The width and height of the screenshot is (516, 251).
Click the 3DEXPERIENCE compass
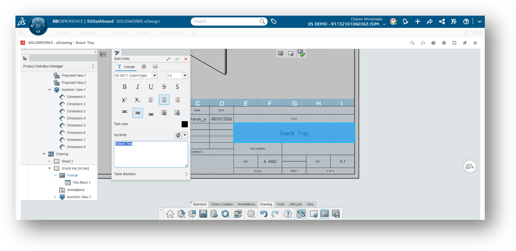pyautogui.click(x=38, y=26)
